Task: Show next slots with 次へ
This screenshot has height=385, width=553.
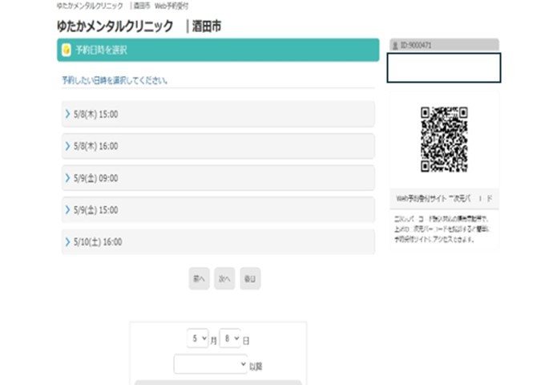Action: (x=224, y=279)
